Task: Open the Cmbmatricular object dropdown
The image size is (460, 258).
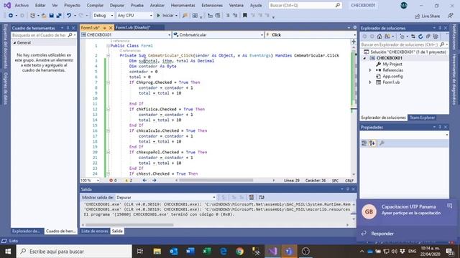Action: (218, 35)
